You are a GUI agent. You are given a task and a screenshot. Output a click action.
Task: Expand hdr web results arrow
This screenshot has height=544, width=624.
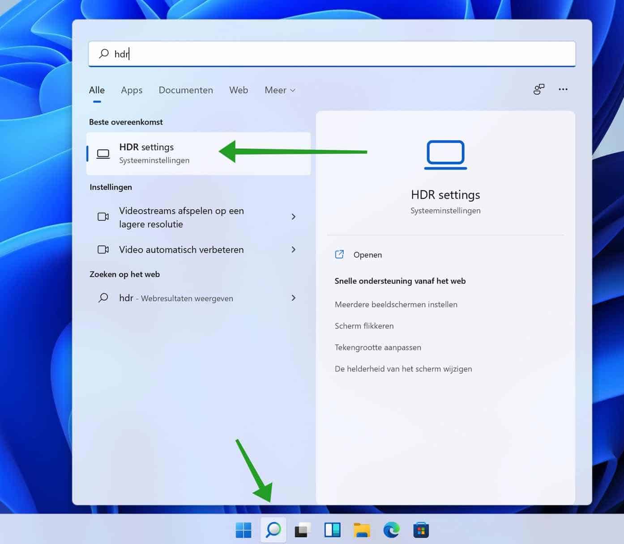pos(294,298)
